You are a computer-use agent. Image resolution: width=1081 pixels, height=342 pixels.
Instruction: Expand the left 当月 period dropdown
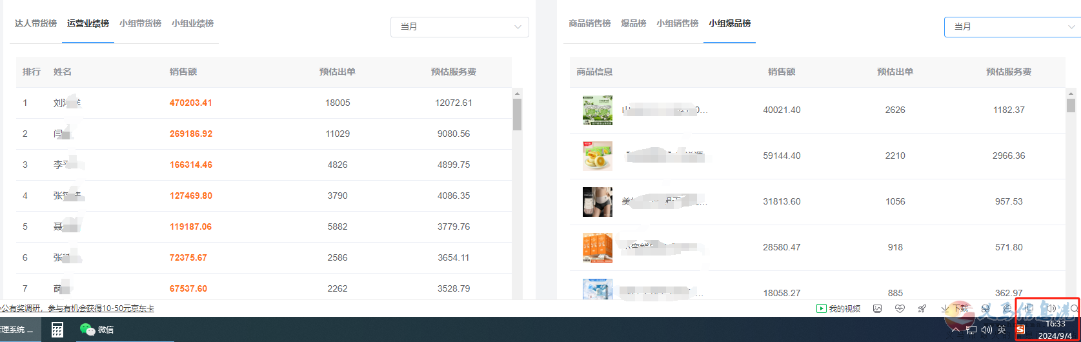pyautogui.click(x=460, y=26)
